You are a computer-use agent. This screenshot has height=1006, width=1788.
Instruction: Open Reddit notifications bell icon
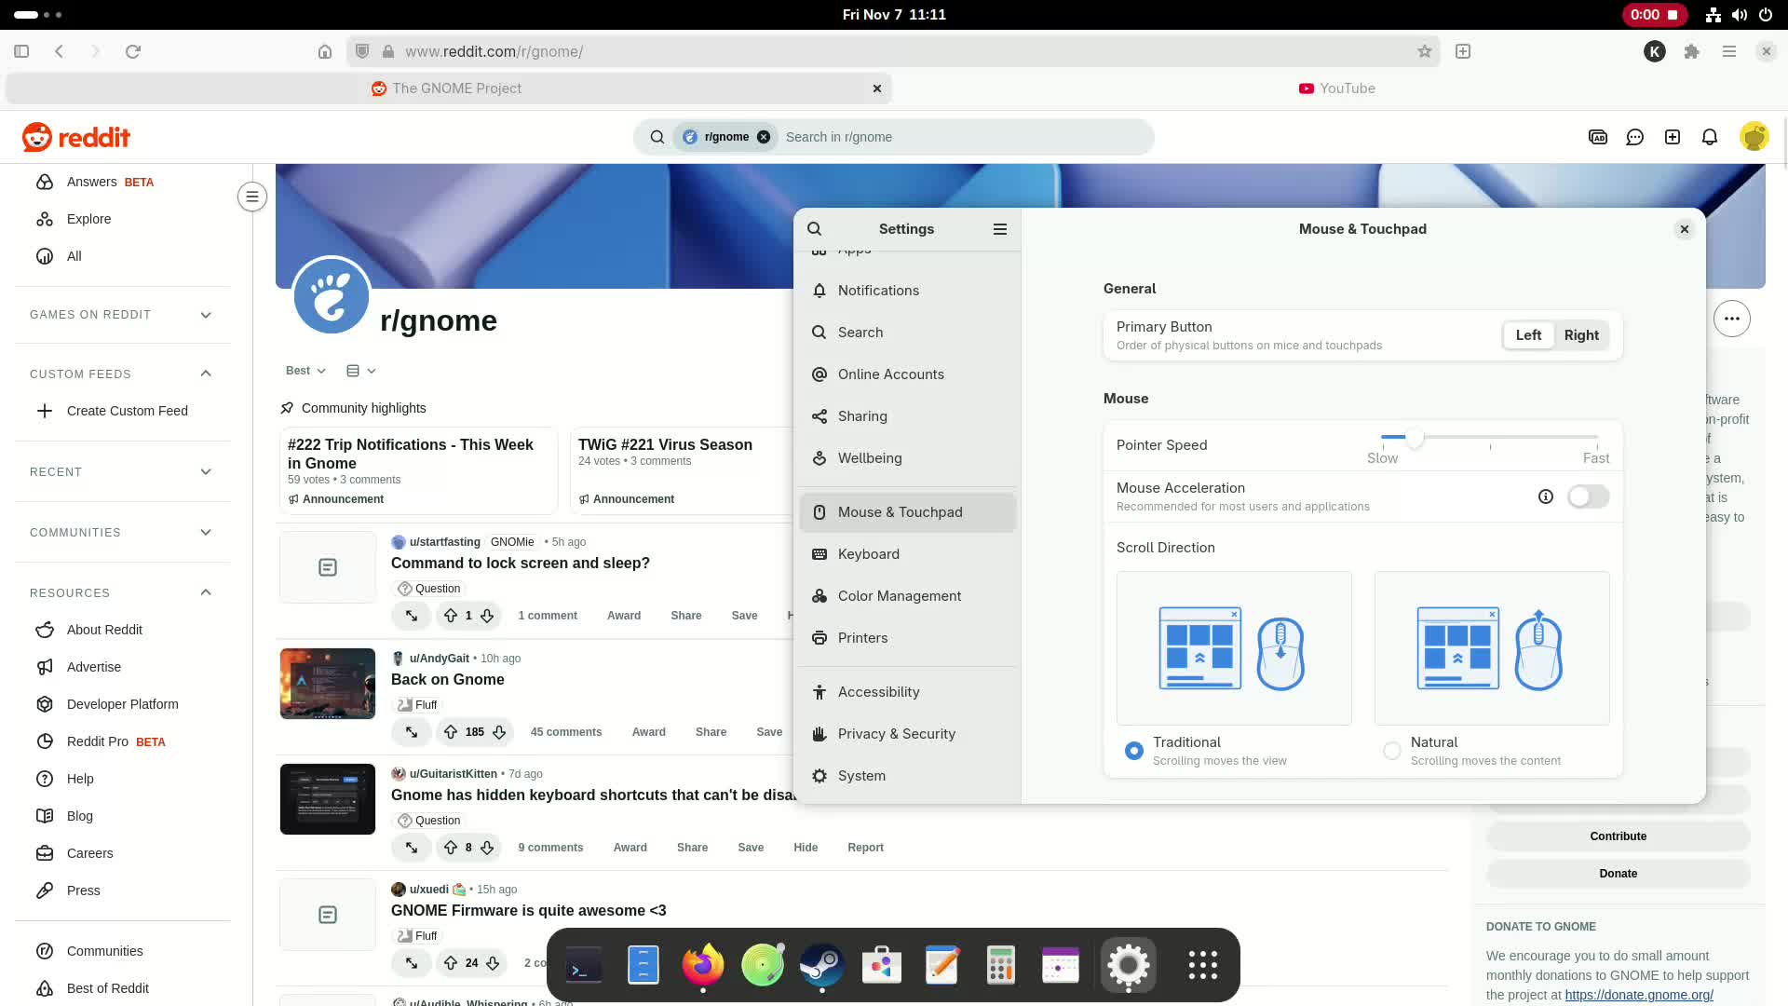pyautogui.click(x=1709, y=137)
